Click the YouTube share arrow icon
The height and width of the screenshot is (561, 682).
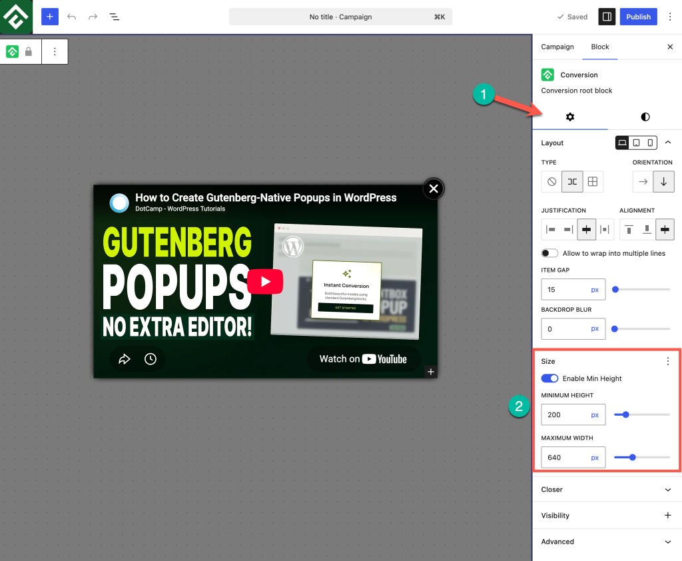click(125, 359)
